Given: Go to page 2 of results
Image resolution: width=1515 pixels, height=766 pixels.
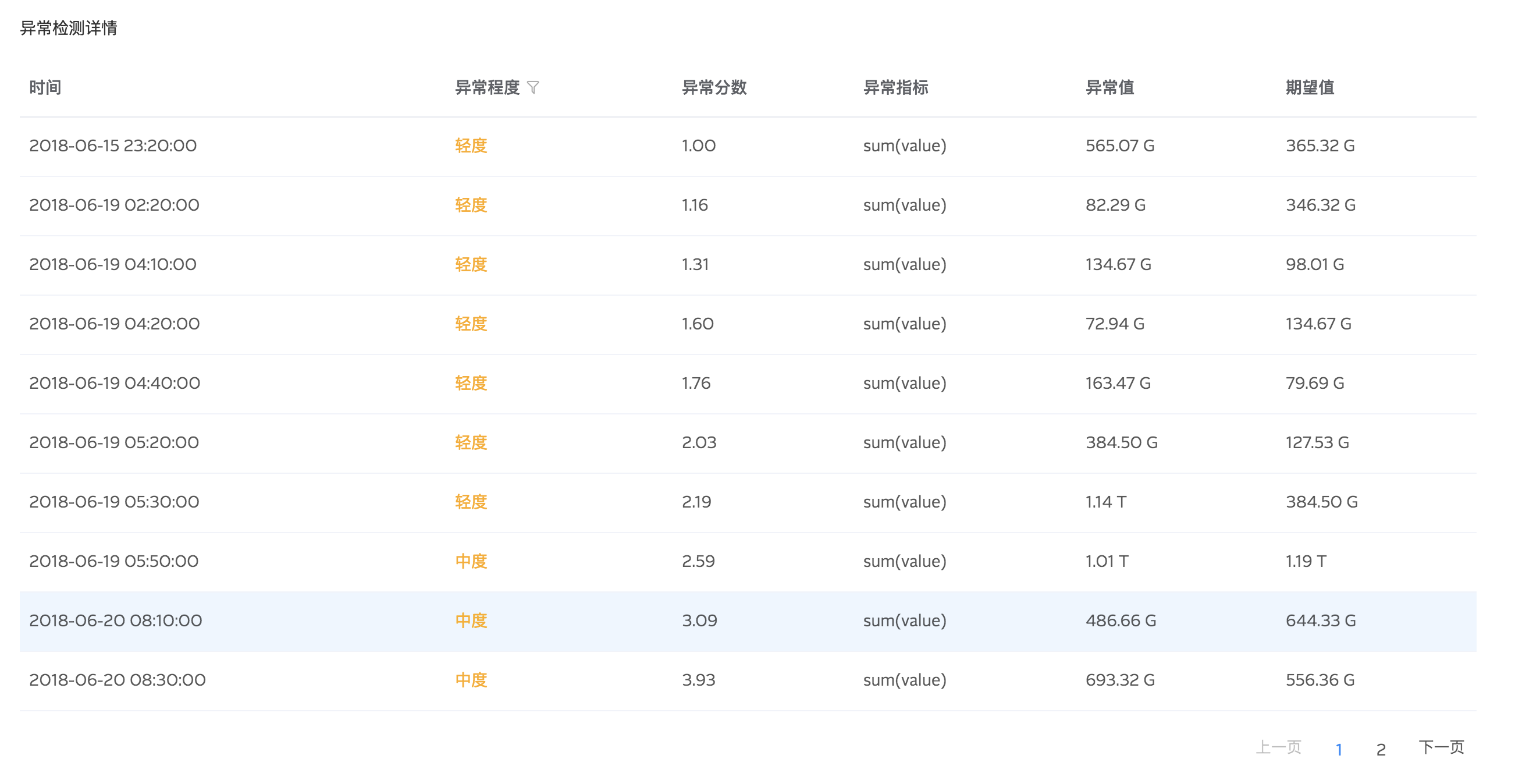Looking at the screenshot, I should click(1381, 749).
